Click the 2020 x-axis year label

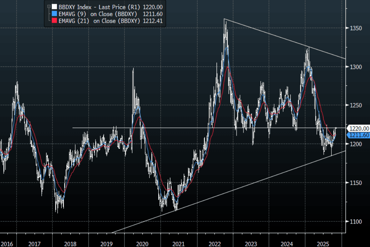pos(142,244)
